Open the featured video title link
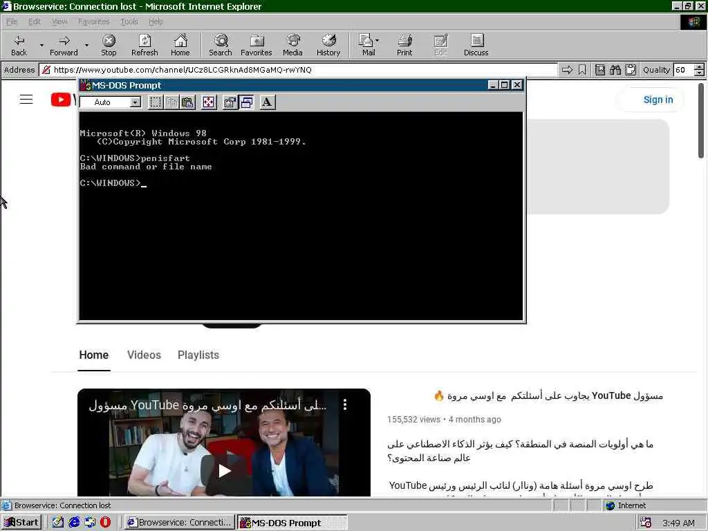708x531 pixels. click(x=548, y=396)
